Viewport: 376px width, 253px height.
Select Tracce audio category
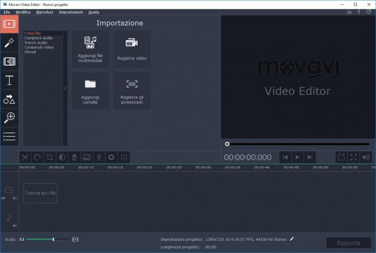tap(36, 42)
